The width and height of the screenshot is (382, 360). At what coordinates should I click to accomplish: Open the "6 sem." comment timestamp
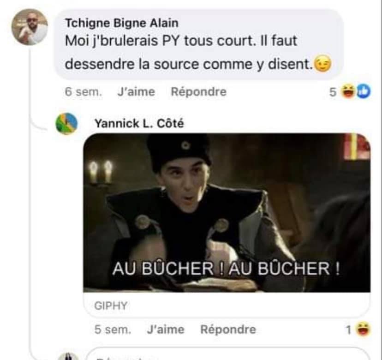(84, 92)
